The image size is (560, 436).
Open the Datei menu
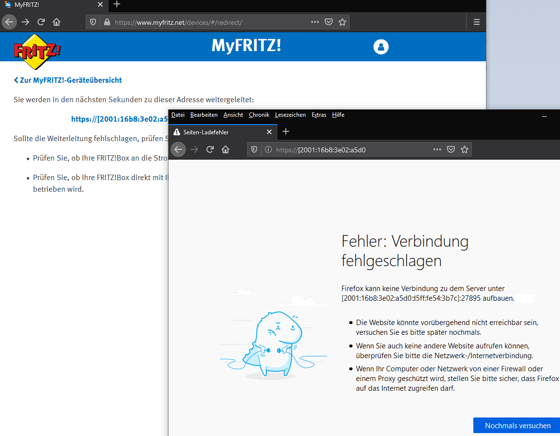click(178, 115)
